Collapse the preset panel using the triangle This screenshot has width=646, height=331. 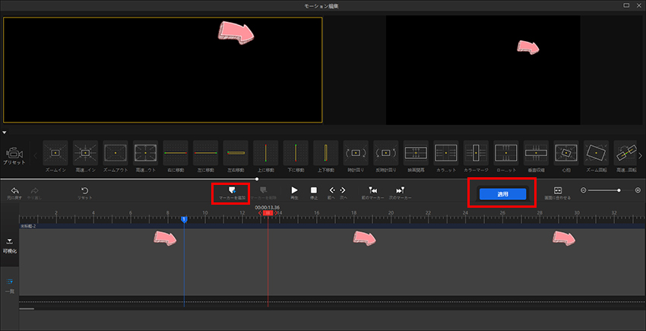coord(6,132)
